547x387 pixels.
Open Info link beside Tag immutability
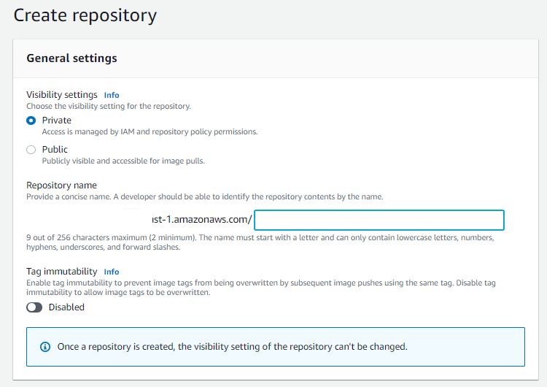112,272
